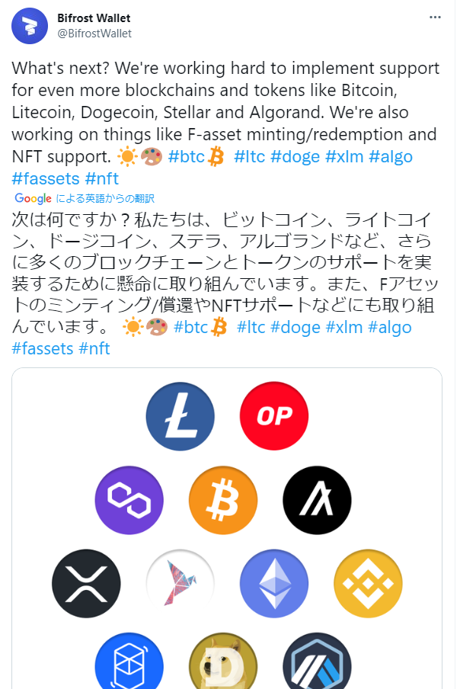Image resolution: width=460 pixels, height=689 pixels.
Task: Click the yellow BNB logo icon
Action: [368, 584]
